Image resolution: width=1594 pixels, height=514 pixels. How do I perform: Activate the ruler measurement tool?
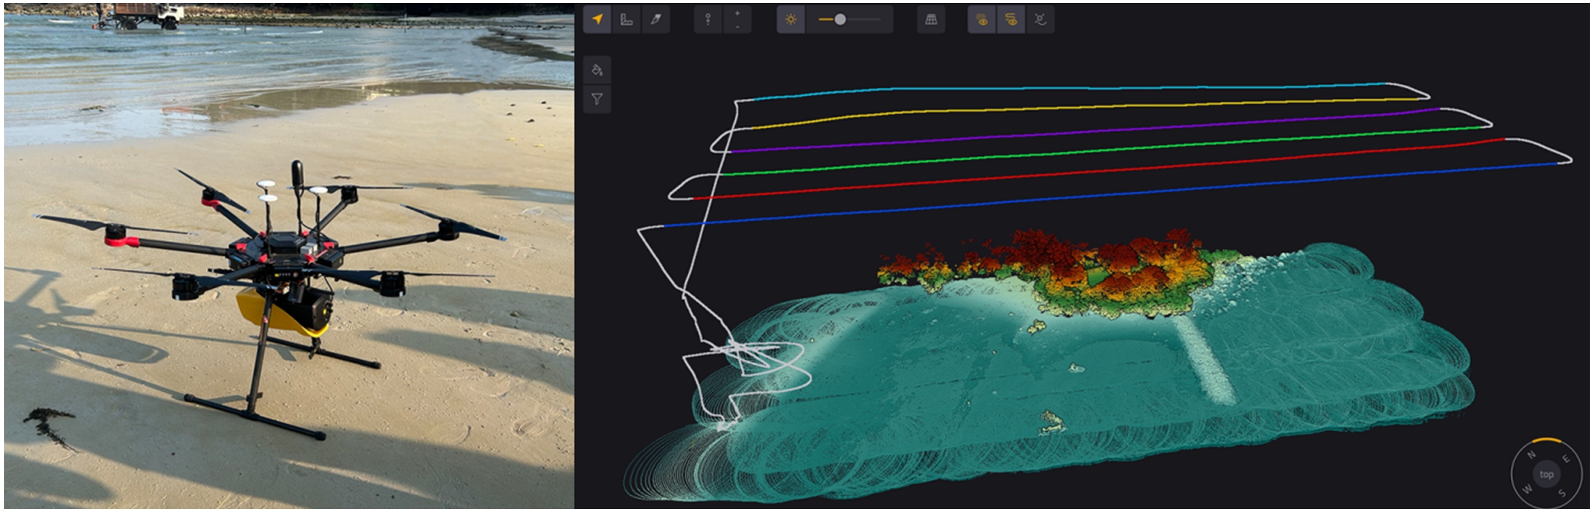pos(626,19)
